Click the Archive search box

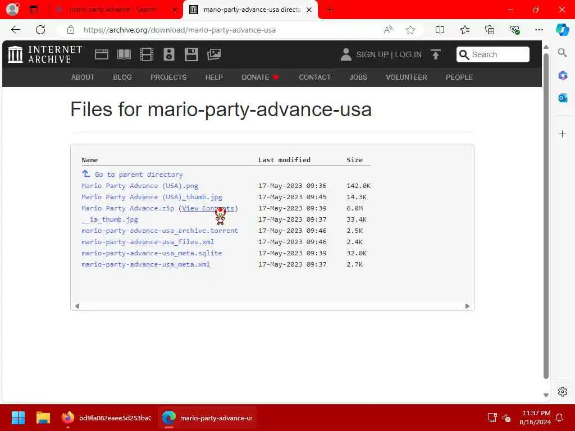pos(492,54)
